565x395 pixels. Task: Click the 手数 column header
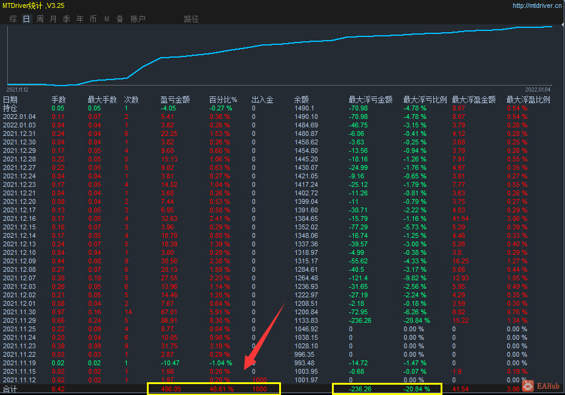click(x=59, y=100)
